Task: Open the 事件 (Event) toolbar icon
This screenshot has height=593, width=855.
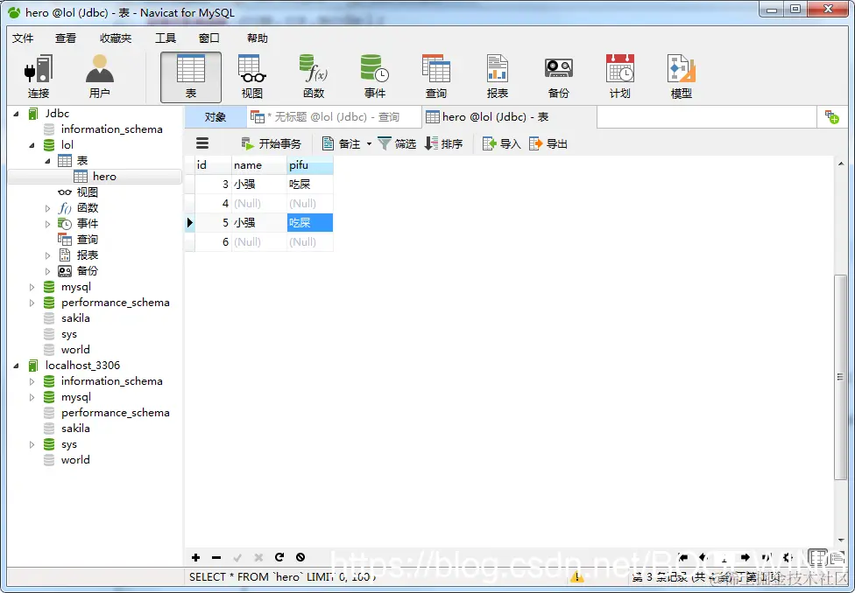Action: (x=375, y=77)
